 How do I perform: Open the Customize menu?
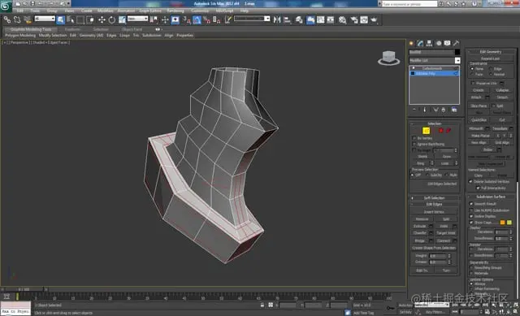coord(200,11)
